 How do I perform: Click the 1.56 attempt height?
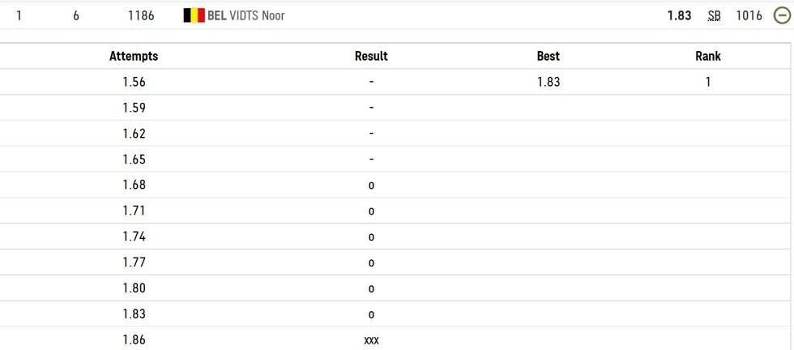point(134,82)
